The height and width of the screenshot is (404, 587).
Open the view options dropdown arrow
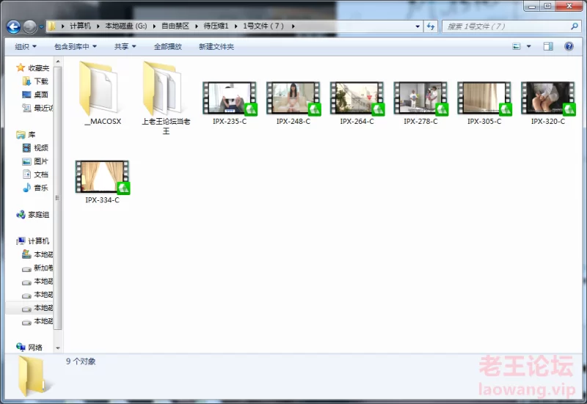tap(529, 46)
